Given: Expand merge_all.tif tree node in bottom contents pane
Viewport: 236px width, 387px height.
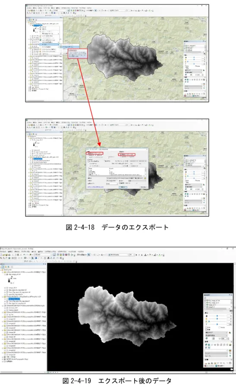Looking at the screenshot, I should 5,288.
